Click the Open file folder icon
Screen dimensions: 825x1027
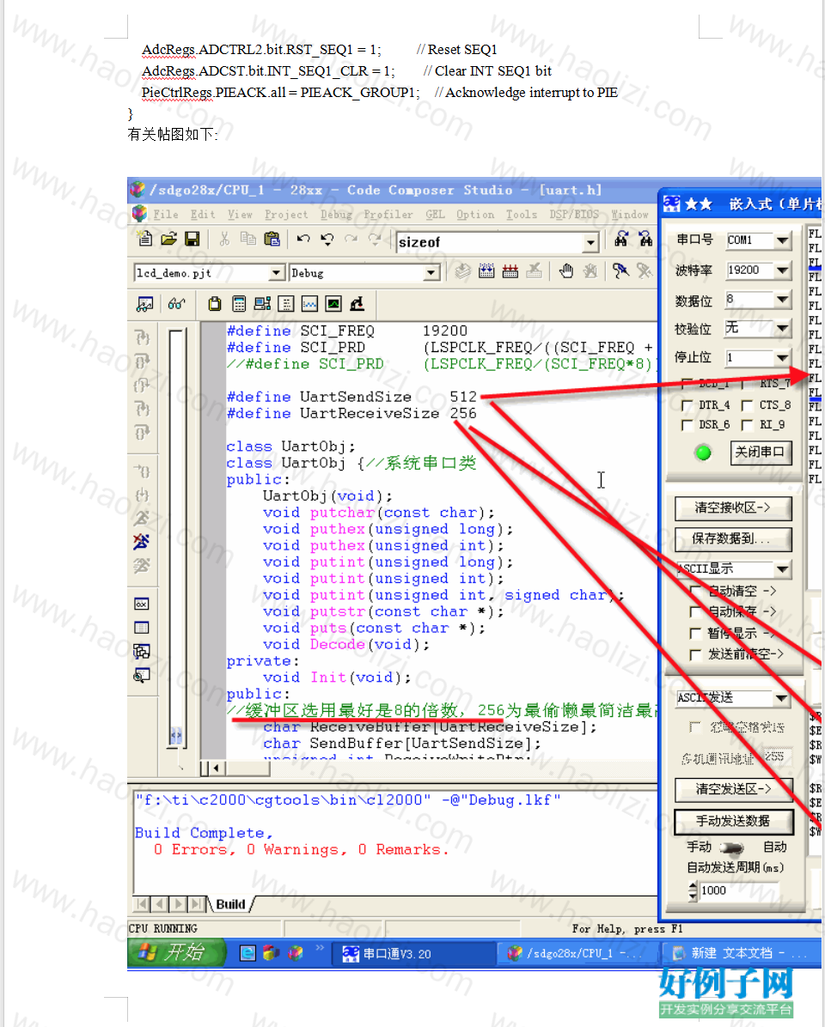(168, 239)
